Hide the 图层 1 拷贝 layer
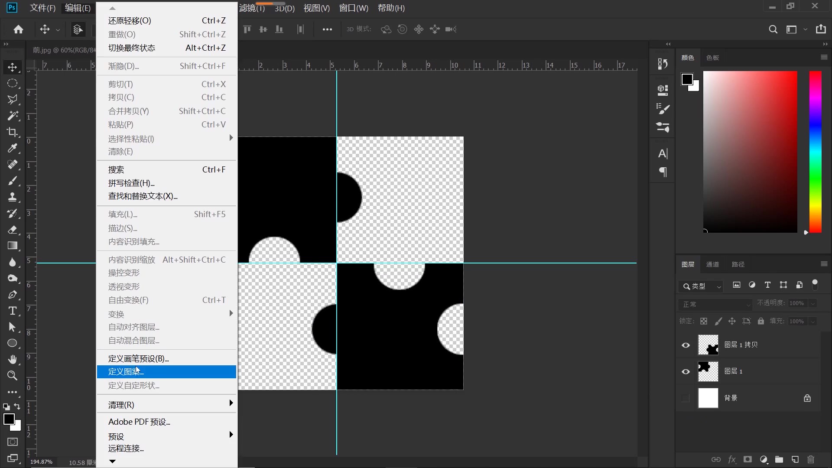This screenshot has width=832, height=468. click(686, 345)
